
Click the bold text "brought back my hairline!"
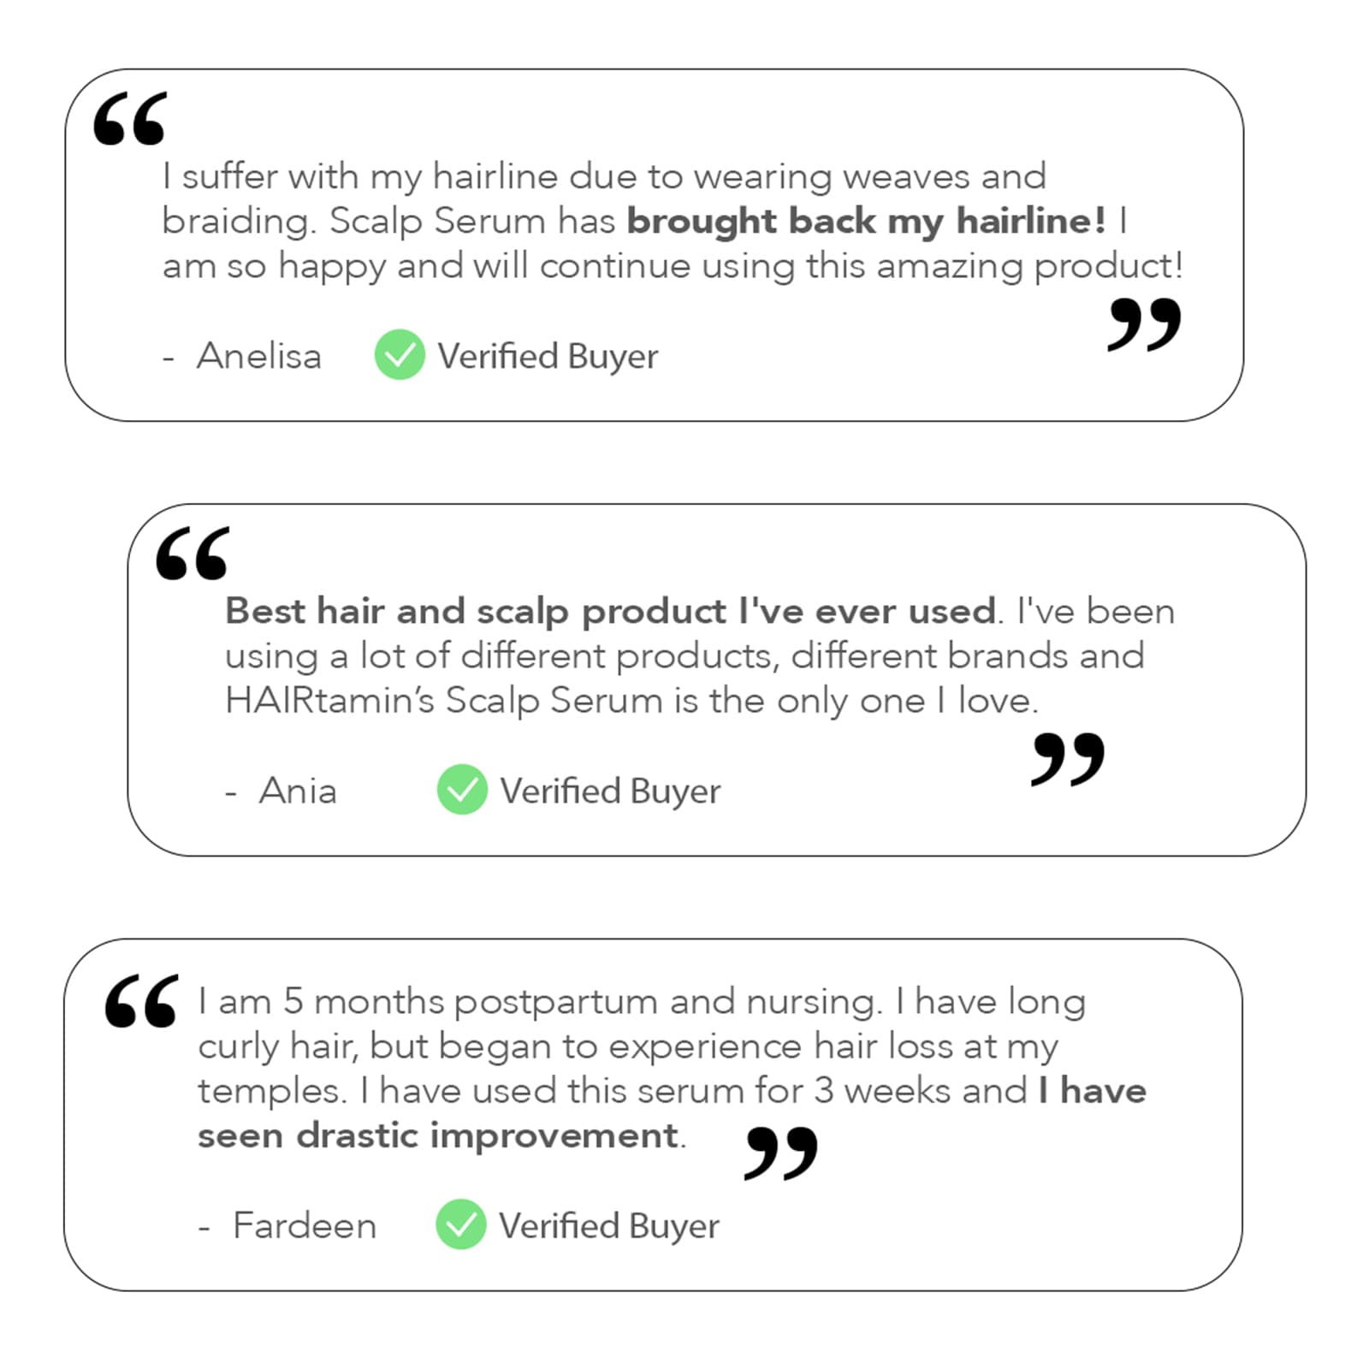(x=866, y=221)
